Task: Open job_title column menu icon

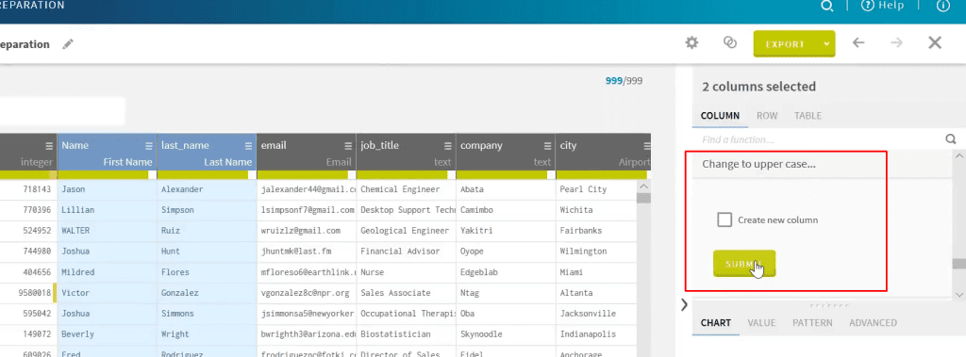Action: tap(448, 146)
